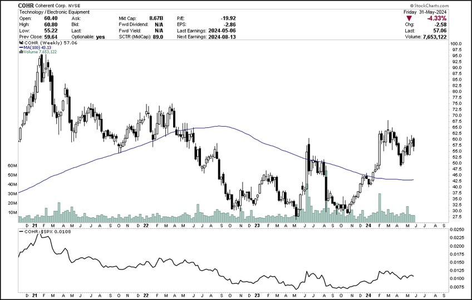The image size is (472, 300).
Task: Click the 100.0 price axis label
Action: click(x=456, y=44)
